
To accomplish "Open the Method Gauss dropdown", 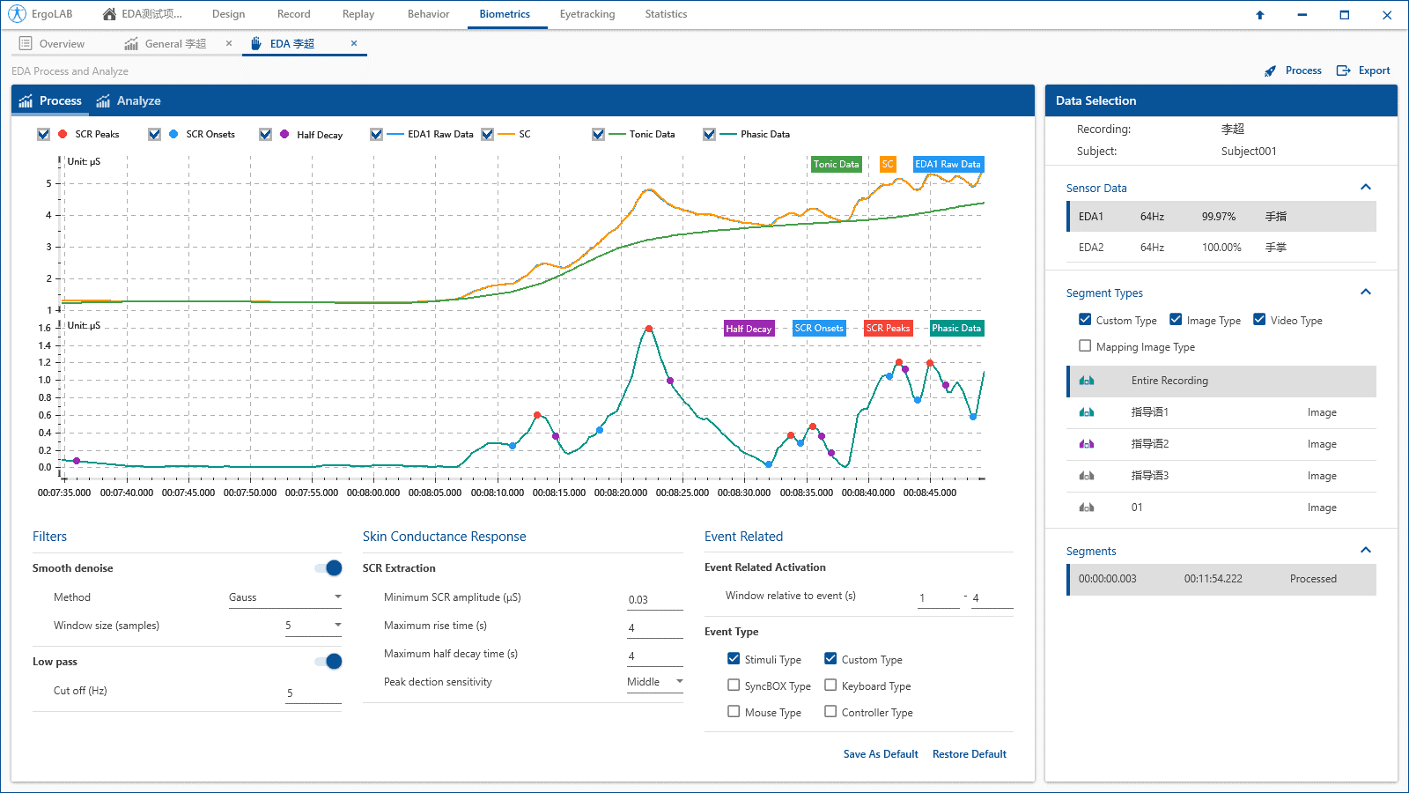I will pos(284,597).
